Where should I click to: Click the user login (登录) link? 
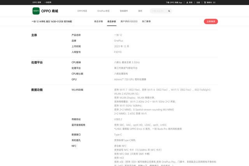pyautogui.click(x=189, y=2)
